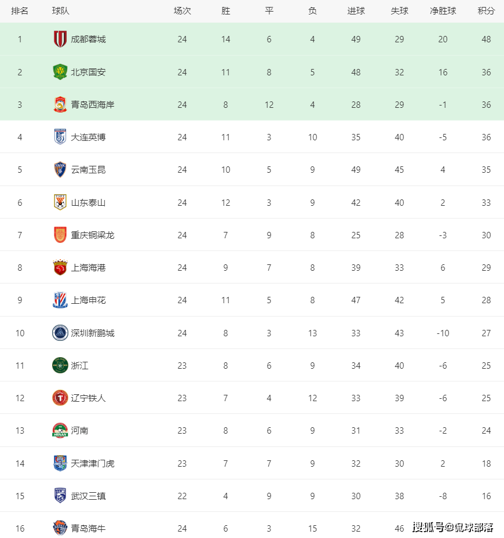Image resolution: width=504 pixels, height=538 pixels.
Task: Select the 进球 column header
Action: (x=356, y=11)
